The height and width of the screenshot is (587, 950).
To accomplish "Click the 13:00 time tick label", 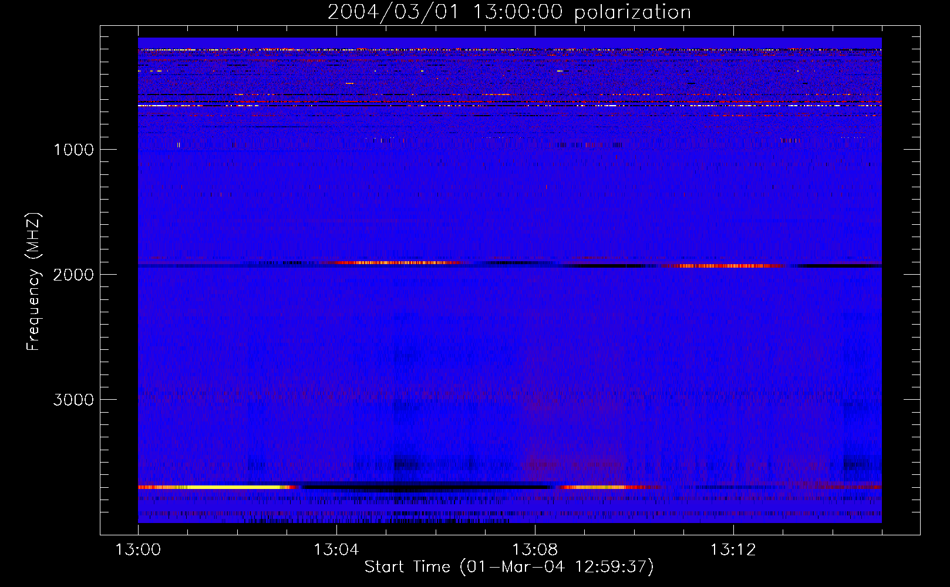I will (x=138, y=550).
